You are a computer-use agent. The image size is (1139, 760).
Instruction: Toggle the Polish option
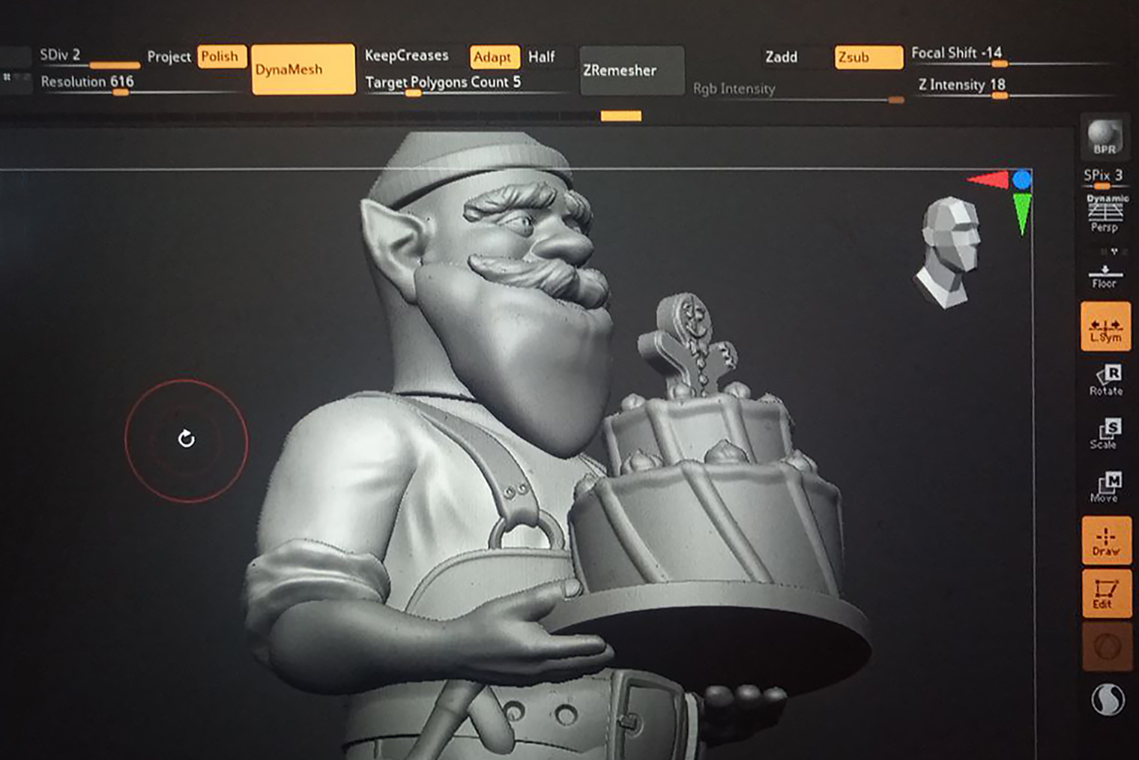click(x=221, y=57)
